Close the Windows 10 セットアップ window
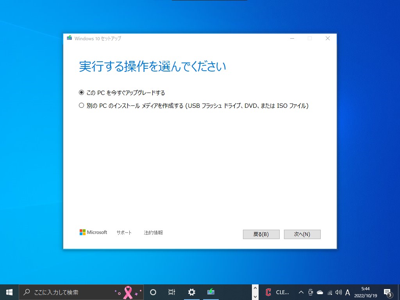400x300 pixels. (328, 38)
